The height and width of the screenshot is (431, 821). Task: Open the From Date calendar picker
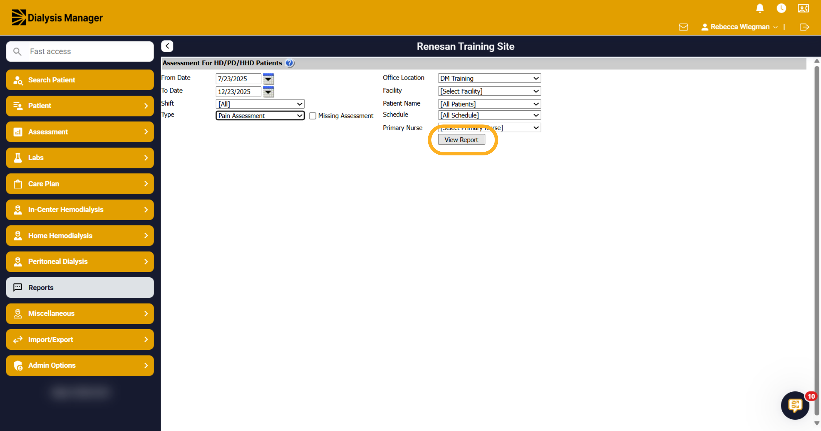(x=269, y=79)
